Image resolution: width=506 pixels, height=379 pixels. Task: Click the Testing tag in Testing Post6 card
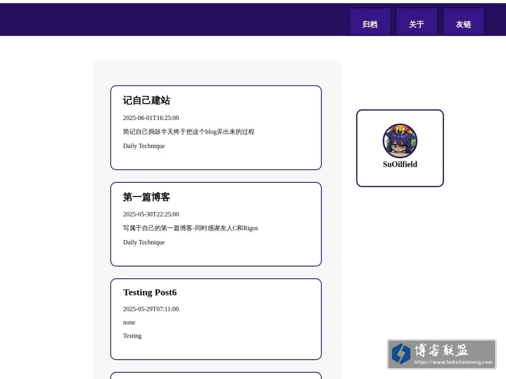132,336
